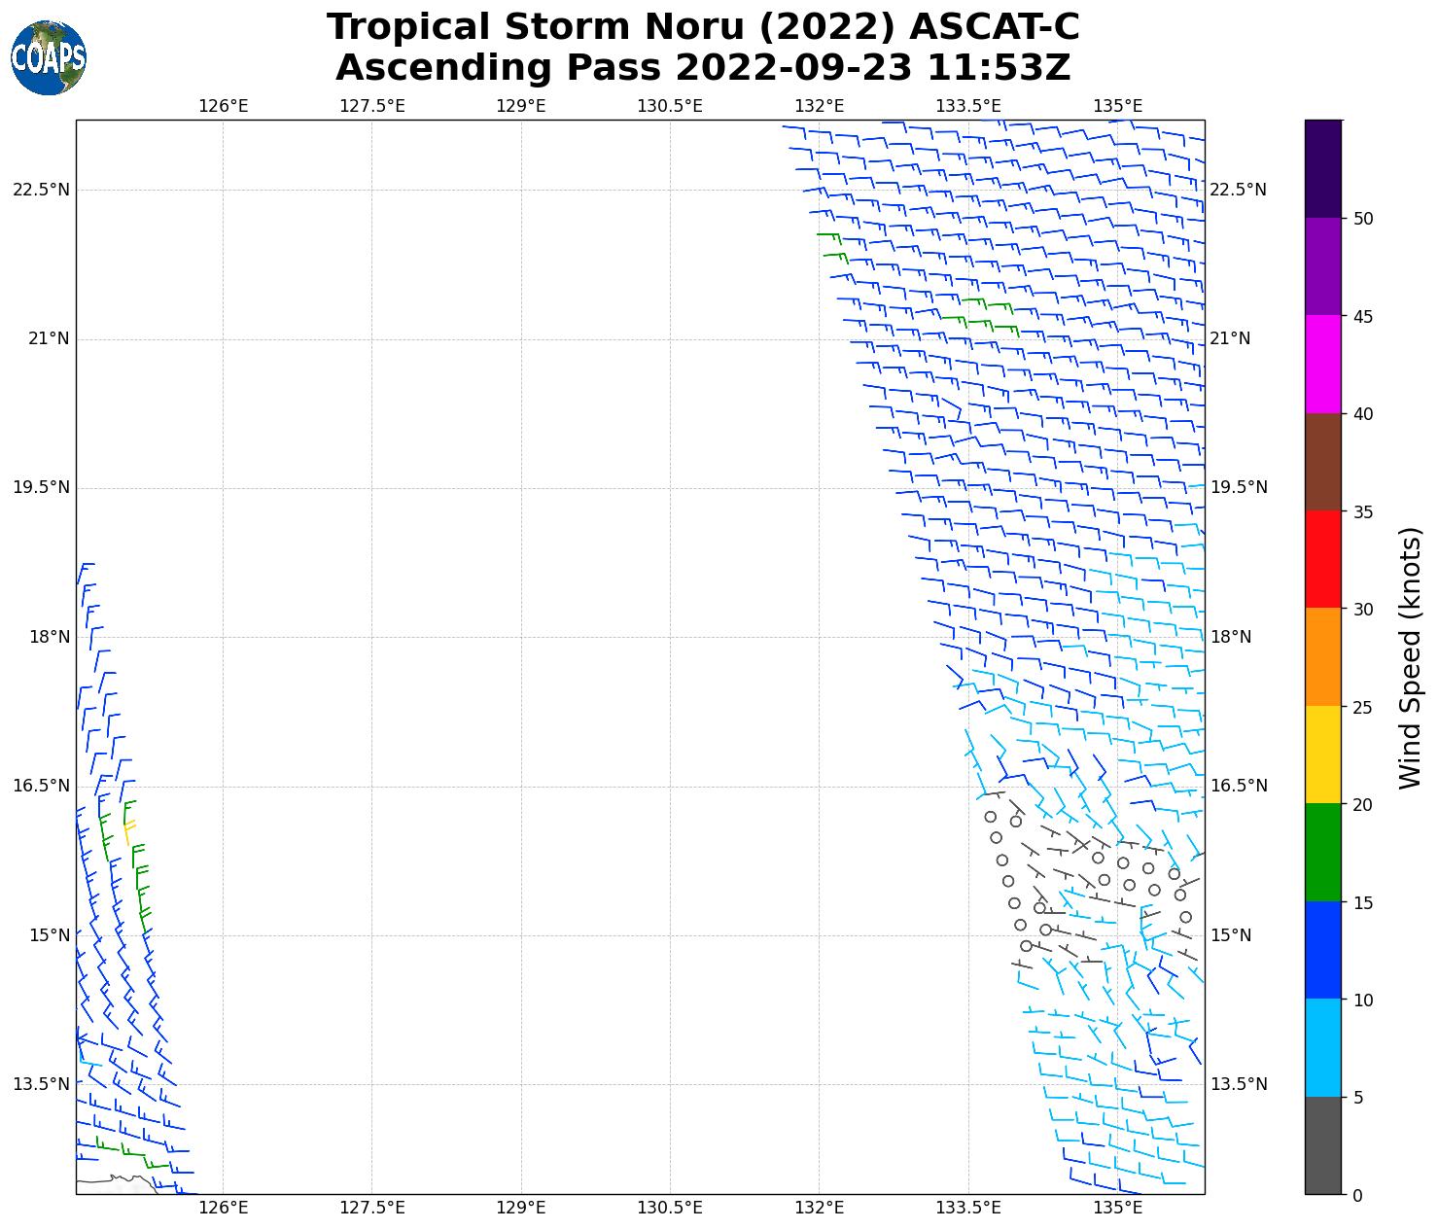Click the brown 35-40 knot colorbar segment

click(1322, 462)
